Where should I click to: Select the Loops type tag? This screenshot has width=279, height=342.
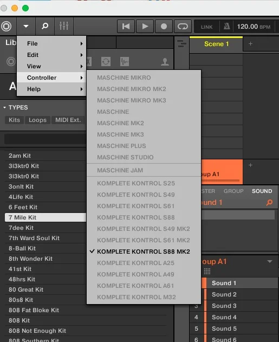pyautogui.click(x=37, y=120)
